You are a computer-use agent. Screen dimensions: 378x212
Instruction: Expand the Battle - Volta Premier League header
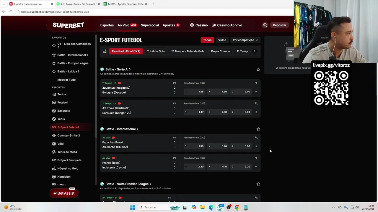coord(128,184)
